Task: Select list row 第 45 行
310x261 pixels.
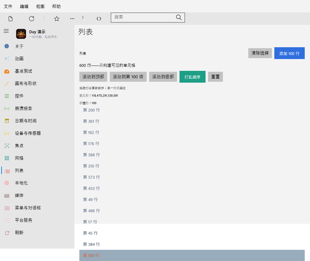Action: click(x=192, y=233)
